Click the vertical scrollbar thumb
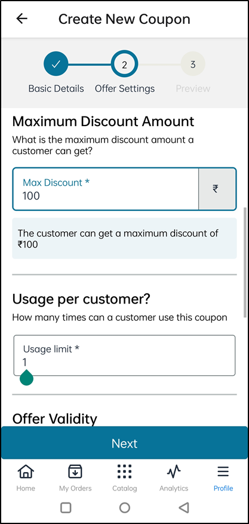Image resolution: width=249 pixels, height=524 pixels. [x=247, y=262]
